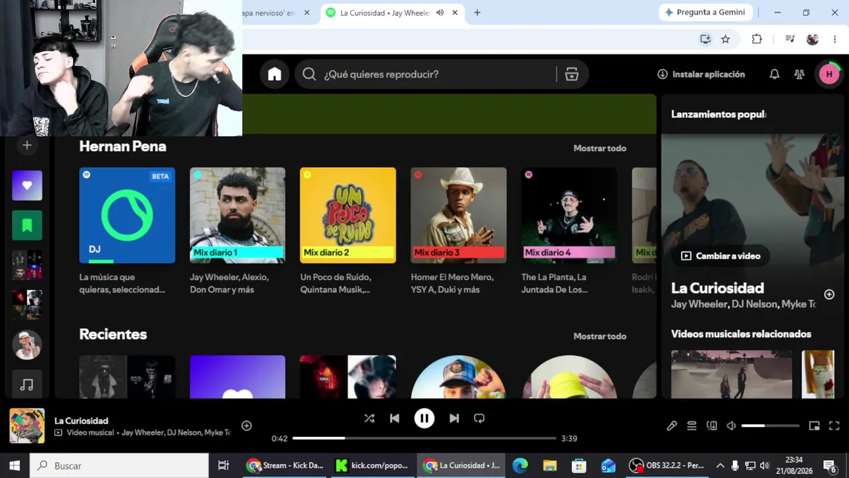
Task: Adjust the Spotify volume slider
Action: pos(770,426)
